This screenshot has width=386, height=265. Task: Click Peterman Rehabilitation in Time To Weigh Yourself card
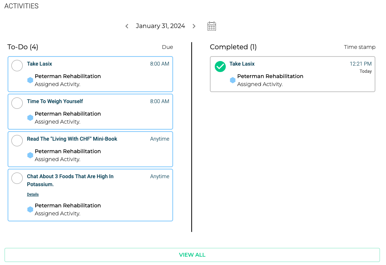coord(68,114)
